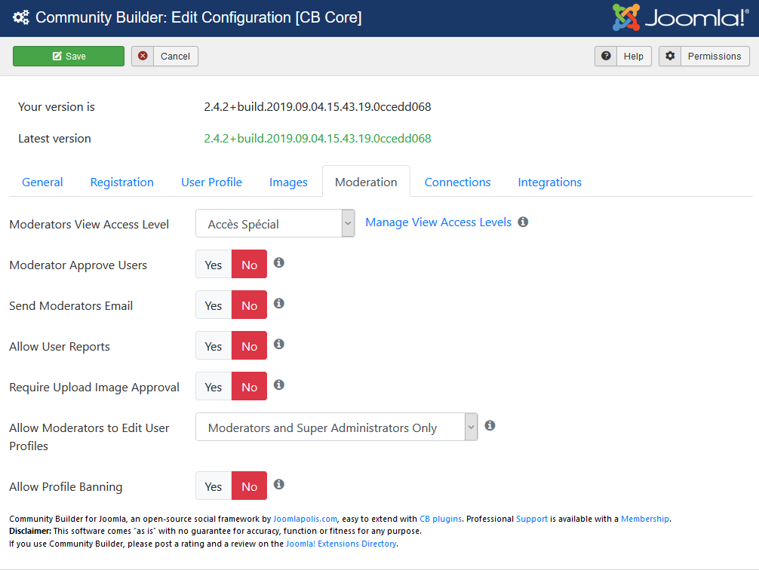
Task: Set Allow Profile Banning to Yes
Action: (x=214, y=486)
